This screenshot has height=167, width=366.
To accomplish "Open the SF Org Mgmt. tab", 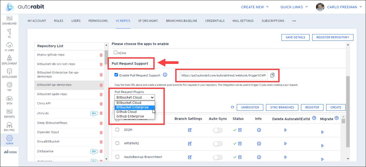I will 148,21.
